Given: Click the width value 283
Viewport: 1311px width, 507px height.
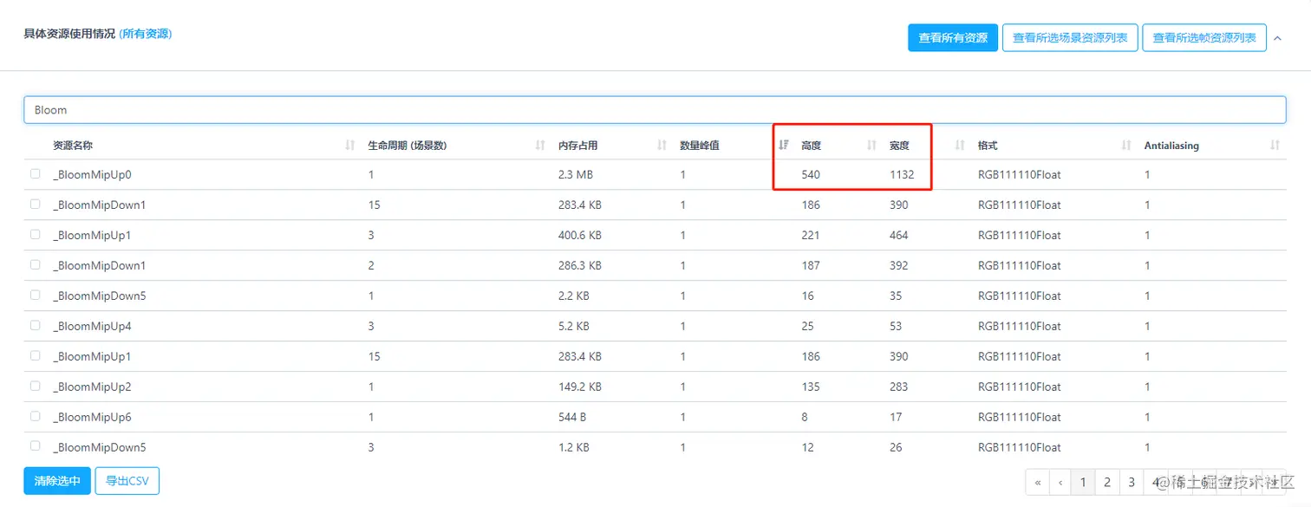Looking at the screenshot, I should (899, 387).
